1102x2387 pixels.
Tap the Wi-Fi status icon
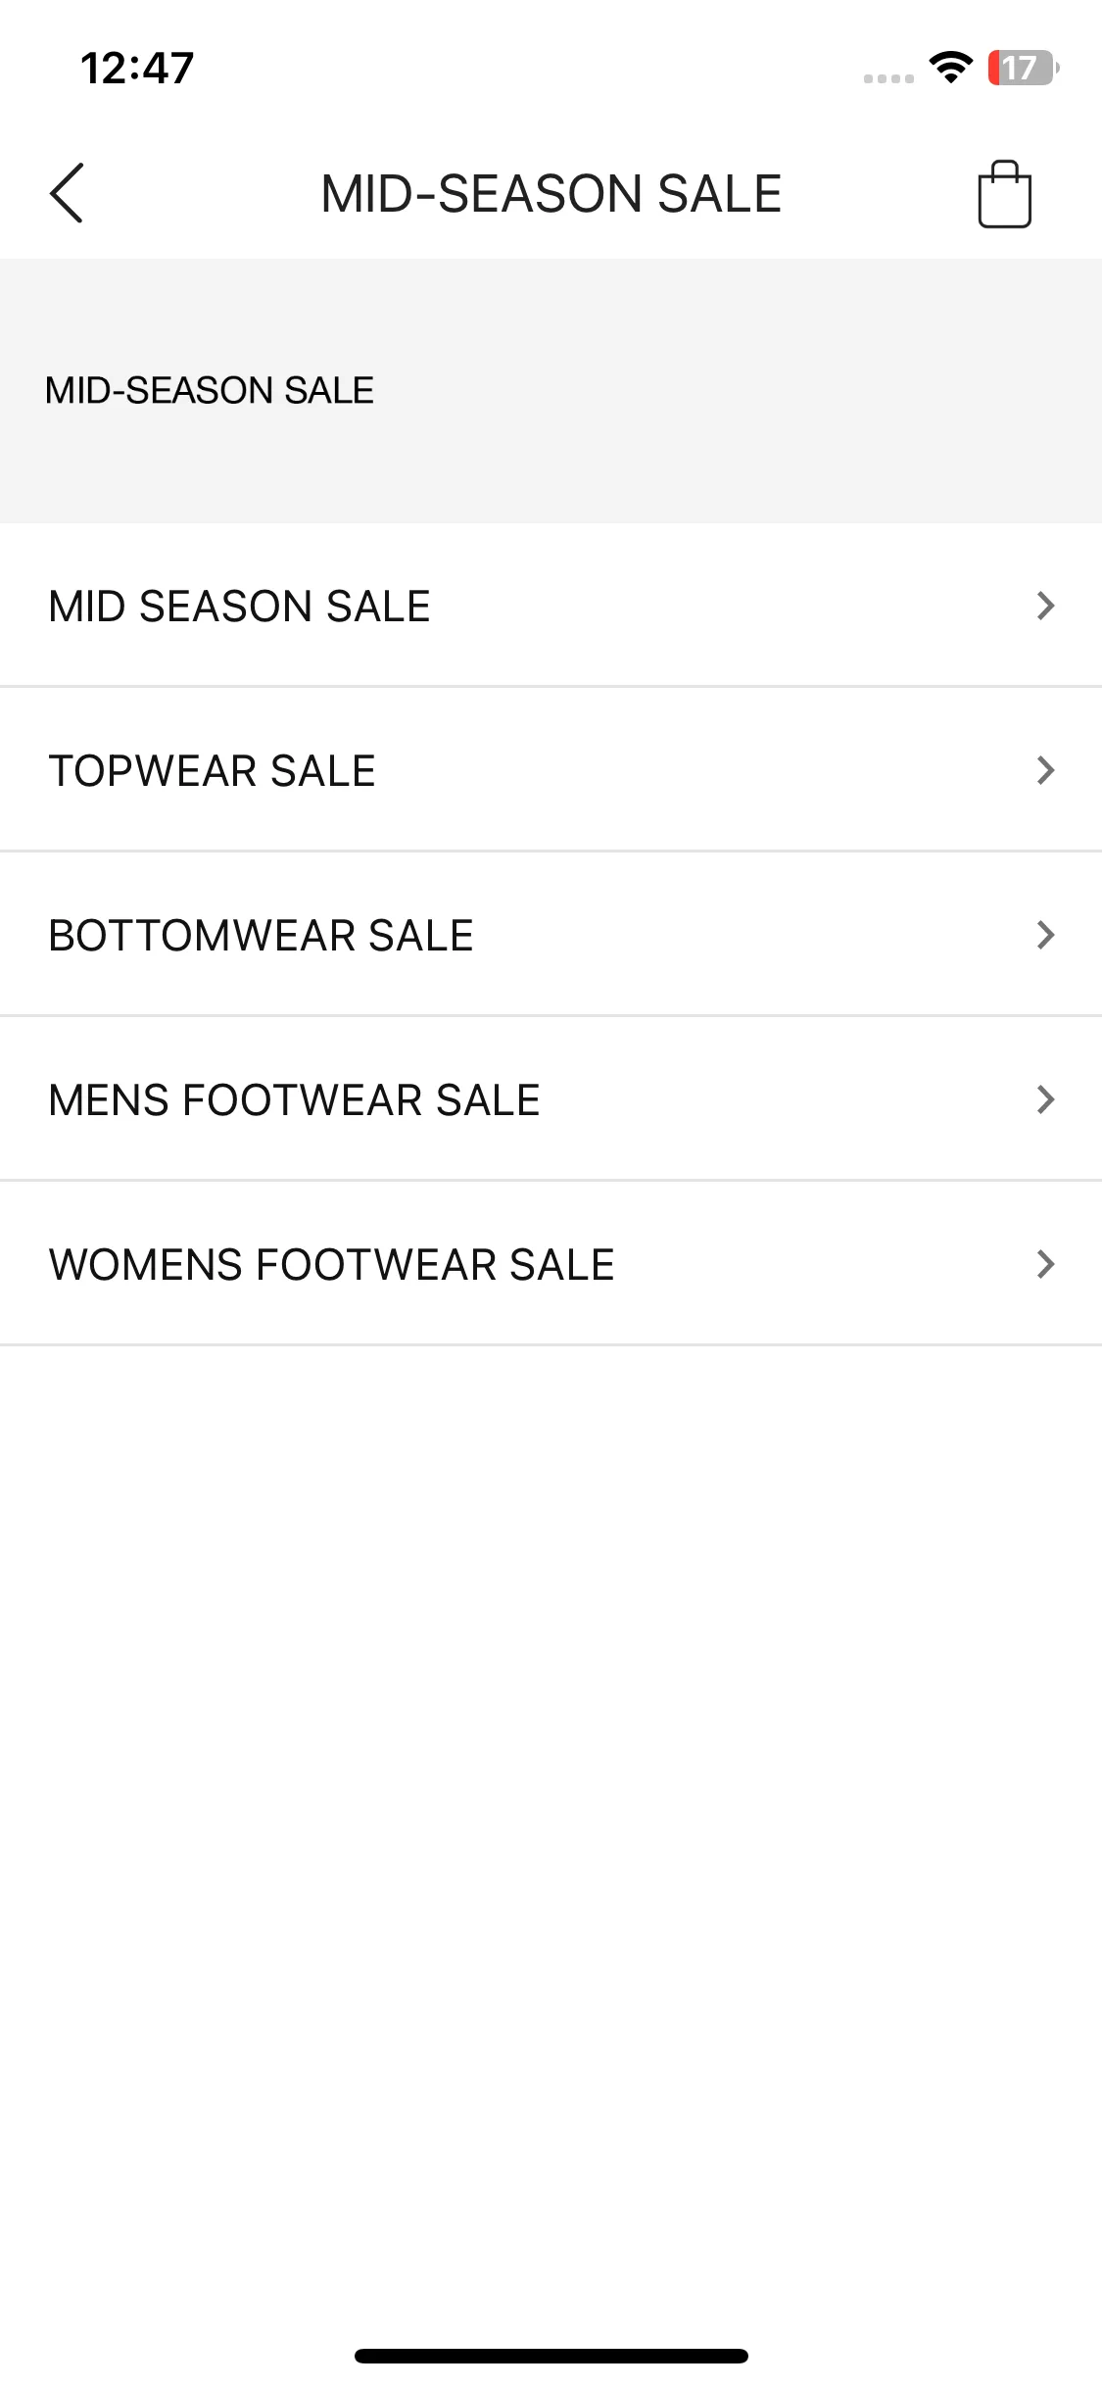(x=950, y=68)
